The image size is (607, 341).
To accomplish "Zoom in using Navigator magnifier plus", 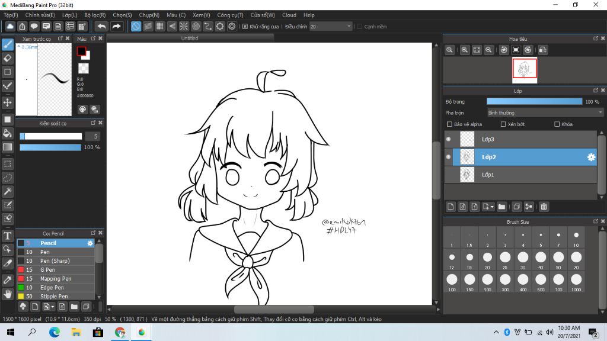I will pos(465,50).
